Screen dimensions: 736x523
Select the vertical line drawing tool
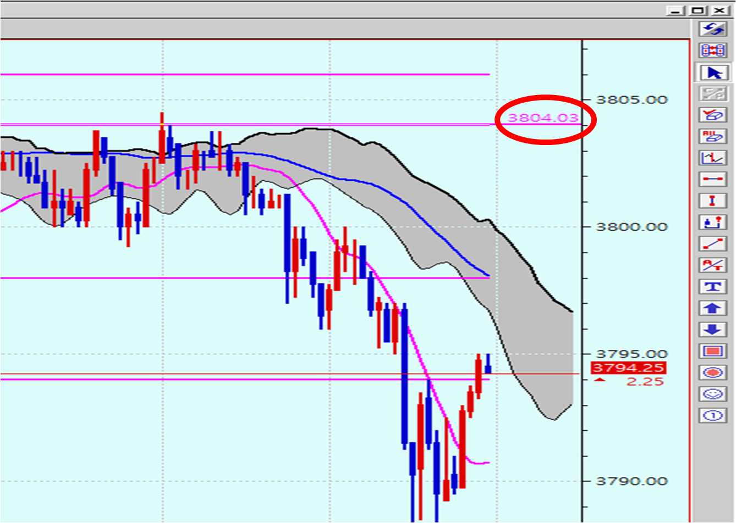pos(713,201)
